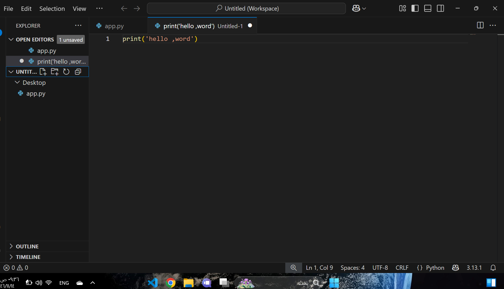Switch to the app.py editor tab
This screenshot has height=289, width=504.
[114, 26]
